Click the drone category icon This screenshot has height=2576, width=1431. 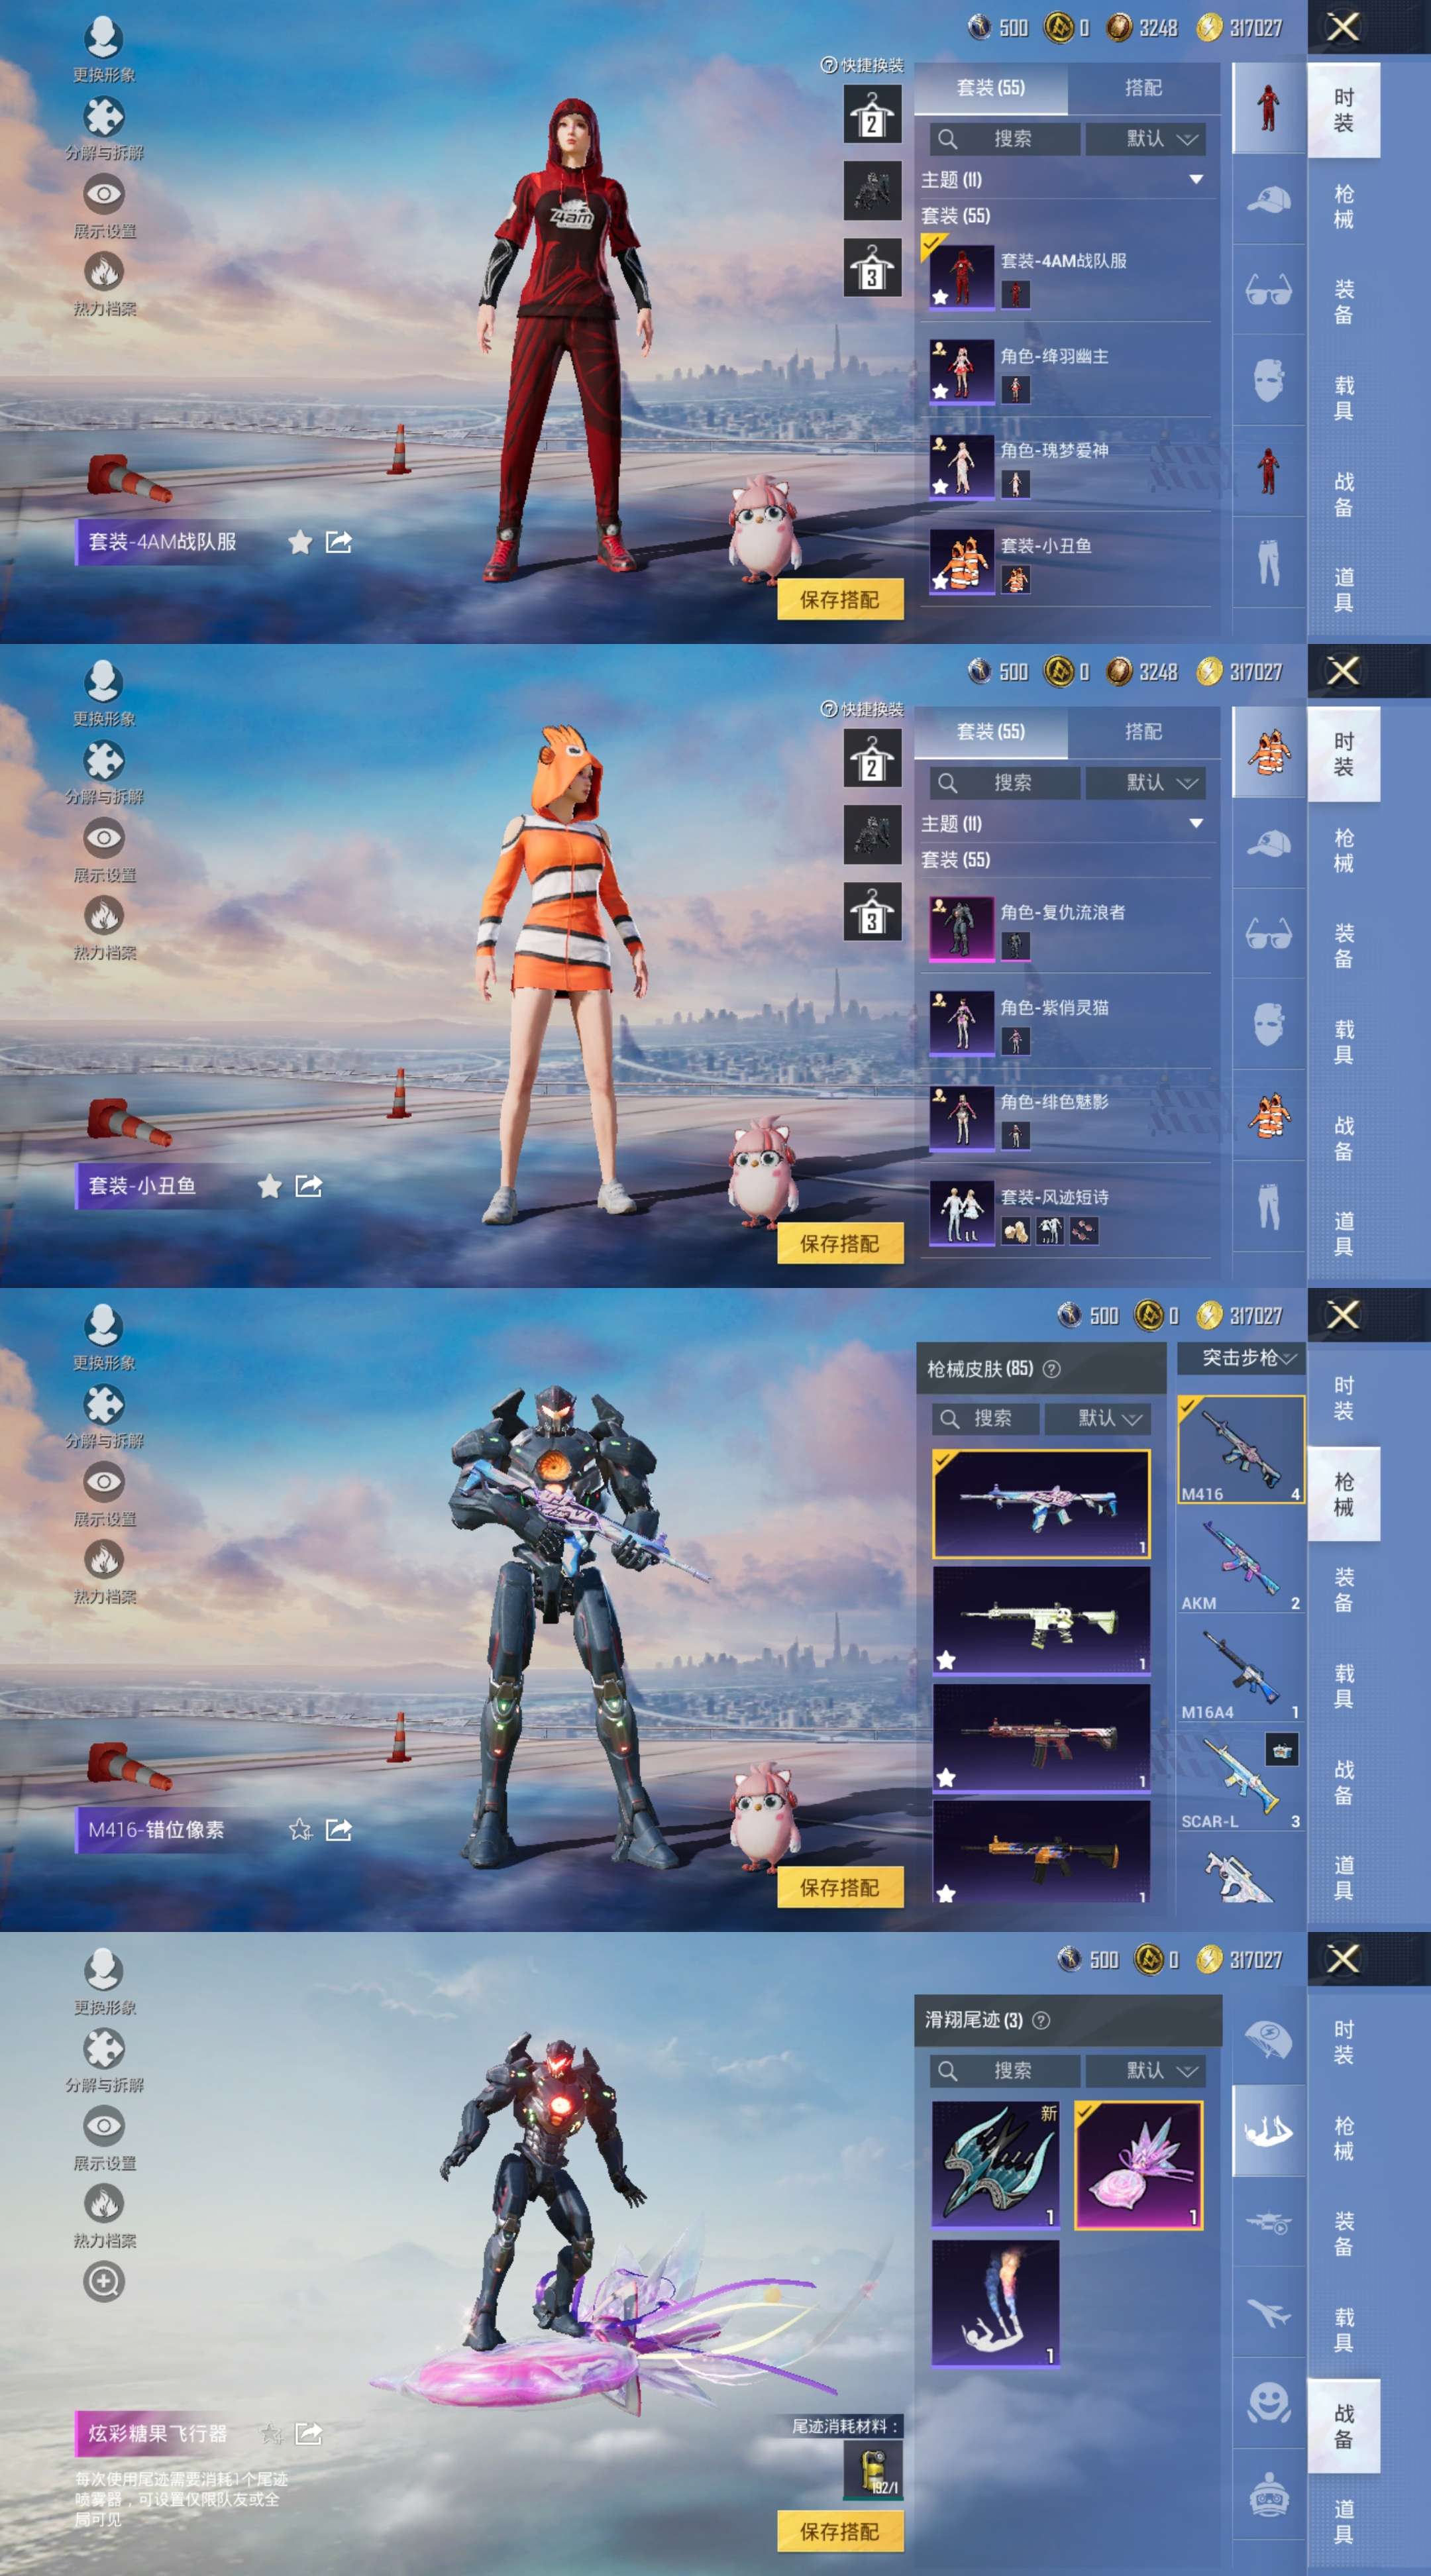pyautogui.click(x=1268, y=2222)
